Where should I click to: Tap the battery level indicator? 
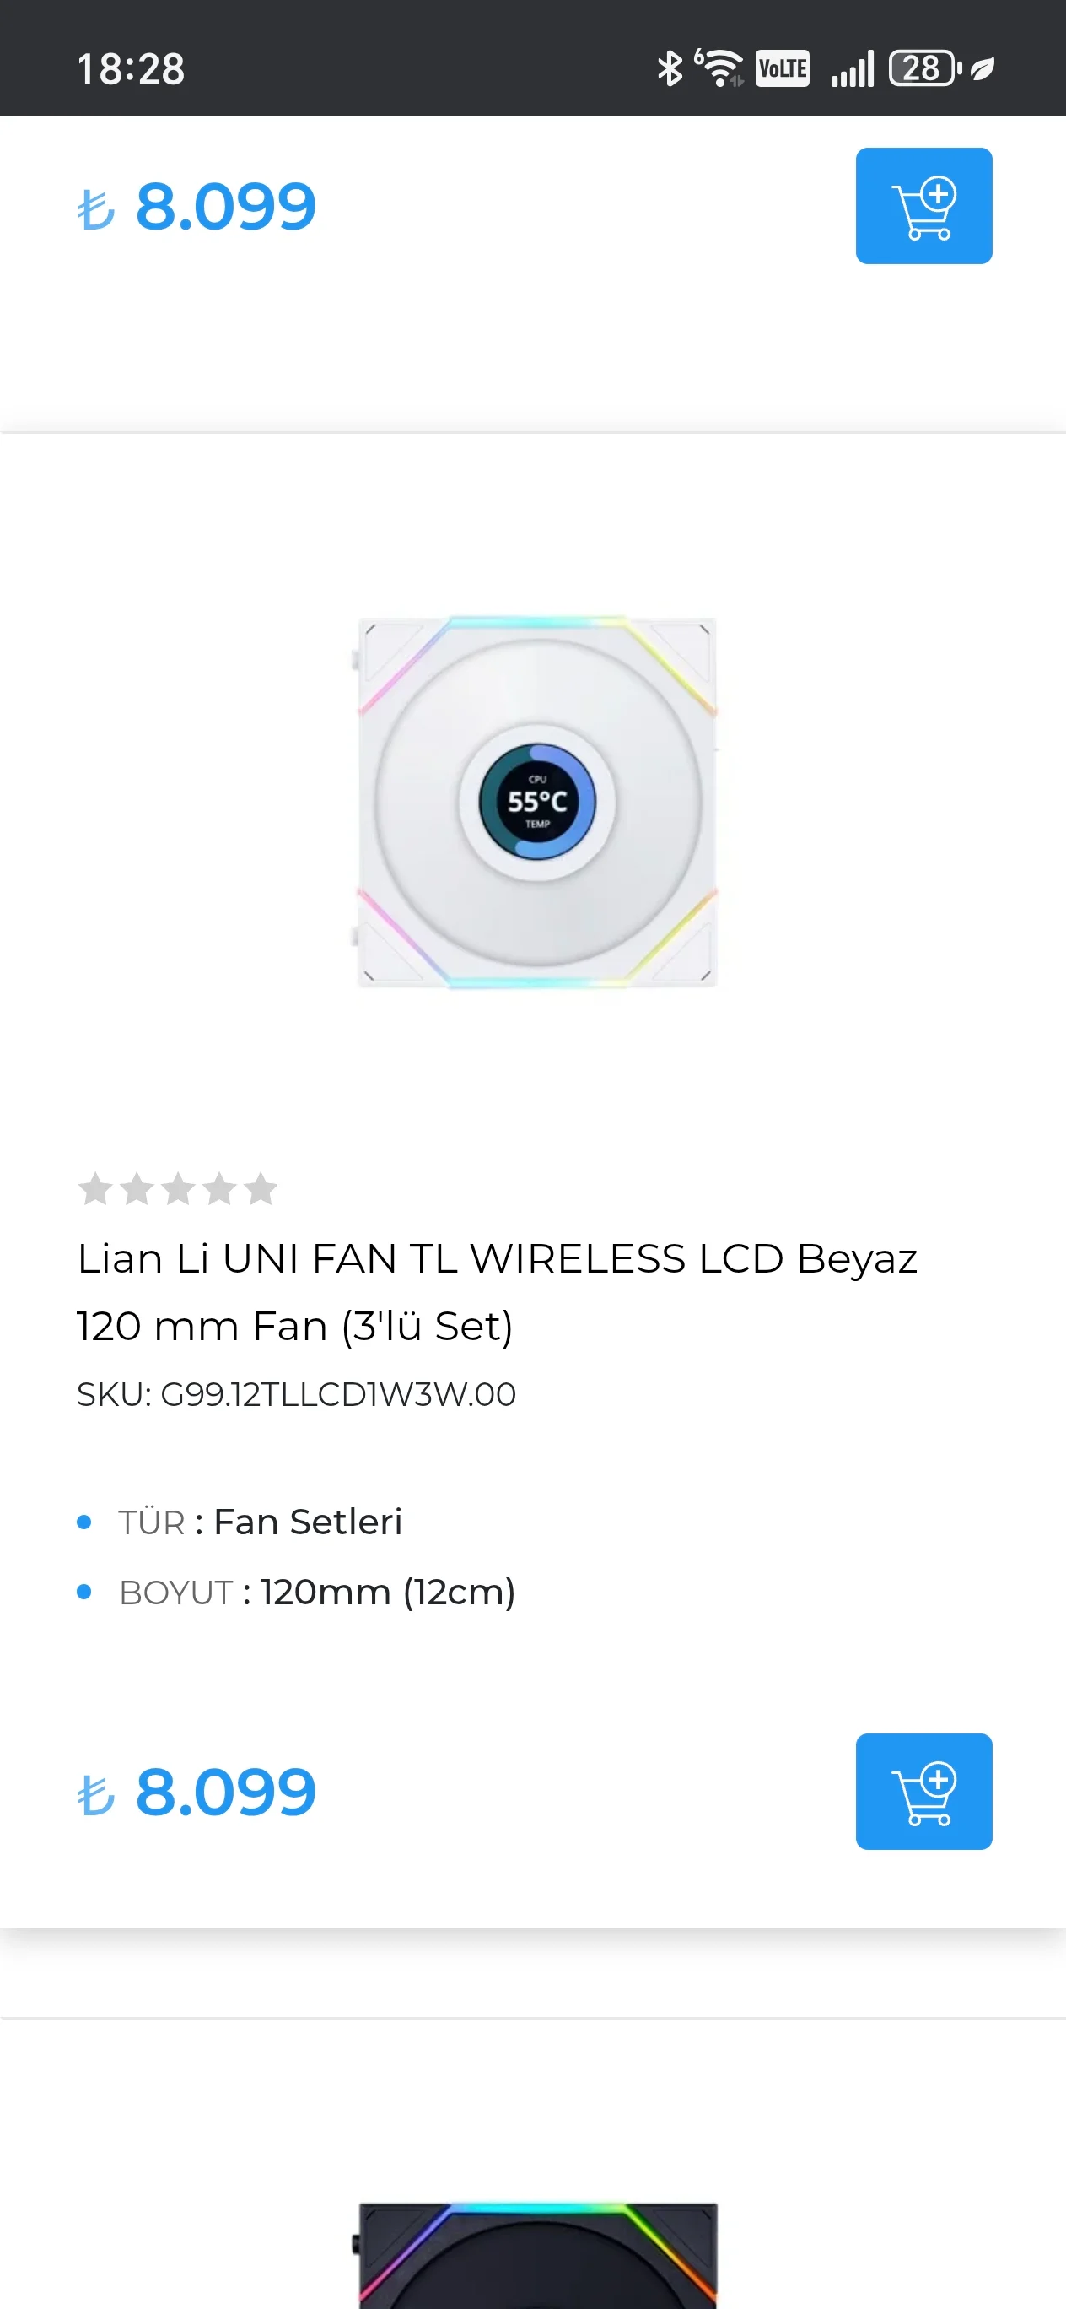(923, 68)
